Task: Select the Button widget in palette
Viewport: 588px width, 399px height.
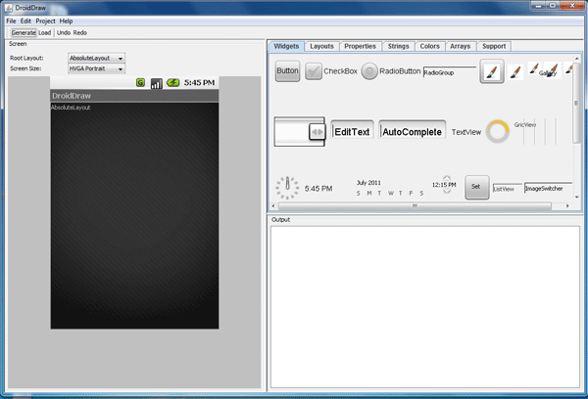Action: (287, 70)
